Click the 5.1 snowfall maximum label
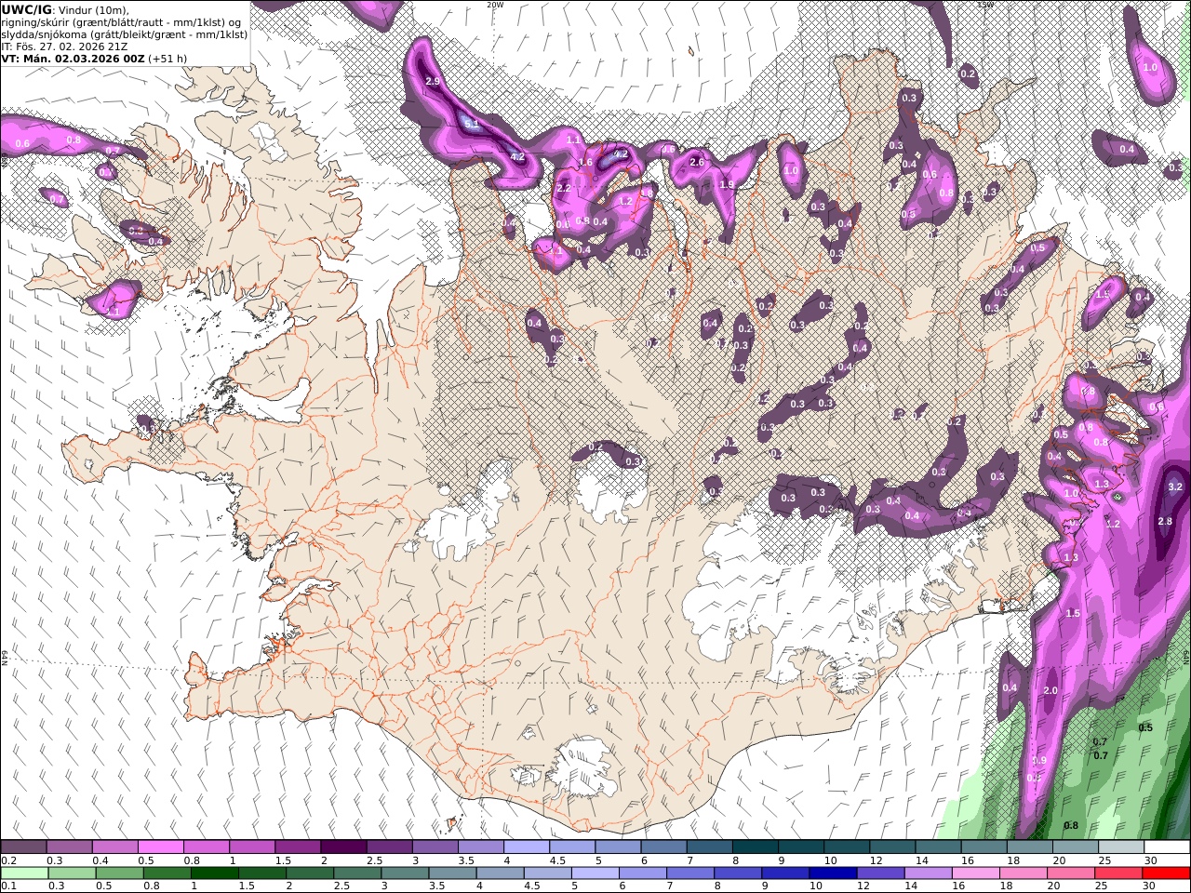 click(x=472, y=123)
